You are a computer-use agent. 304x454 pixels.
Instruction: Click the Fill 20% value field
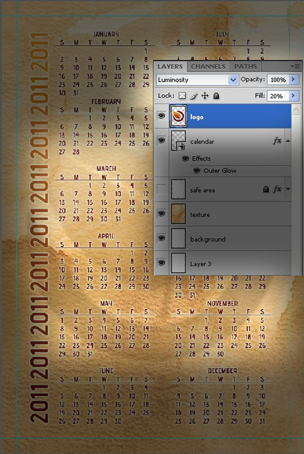[278, 96]
